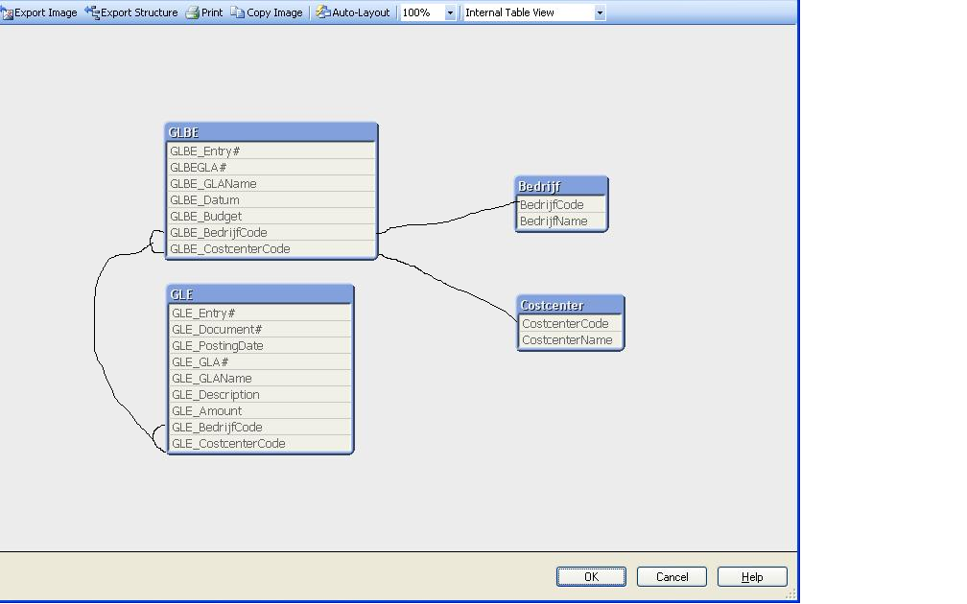This screenshot has height=604, width=967.
Task: Click the Export Image icon
Action: pyautogui.click(x=7, y=13)
